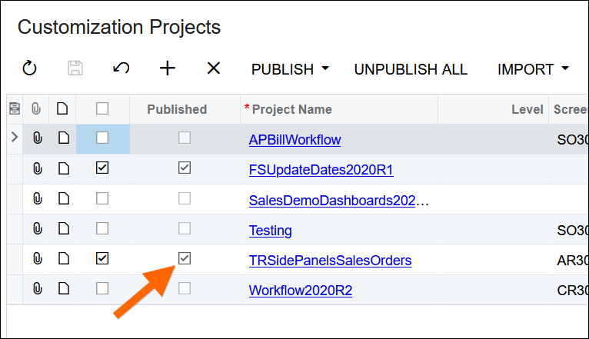The image size is (589, 339).
Task: Sort by the Project Name column header
Action: pos(292,109)
